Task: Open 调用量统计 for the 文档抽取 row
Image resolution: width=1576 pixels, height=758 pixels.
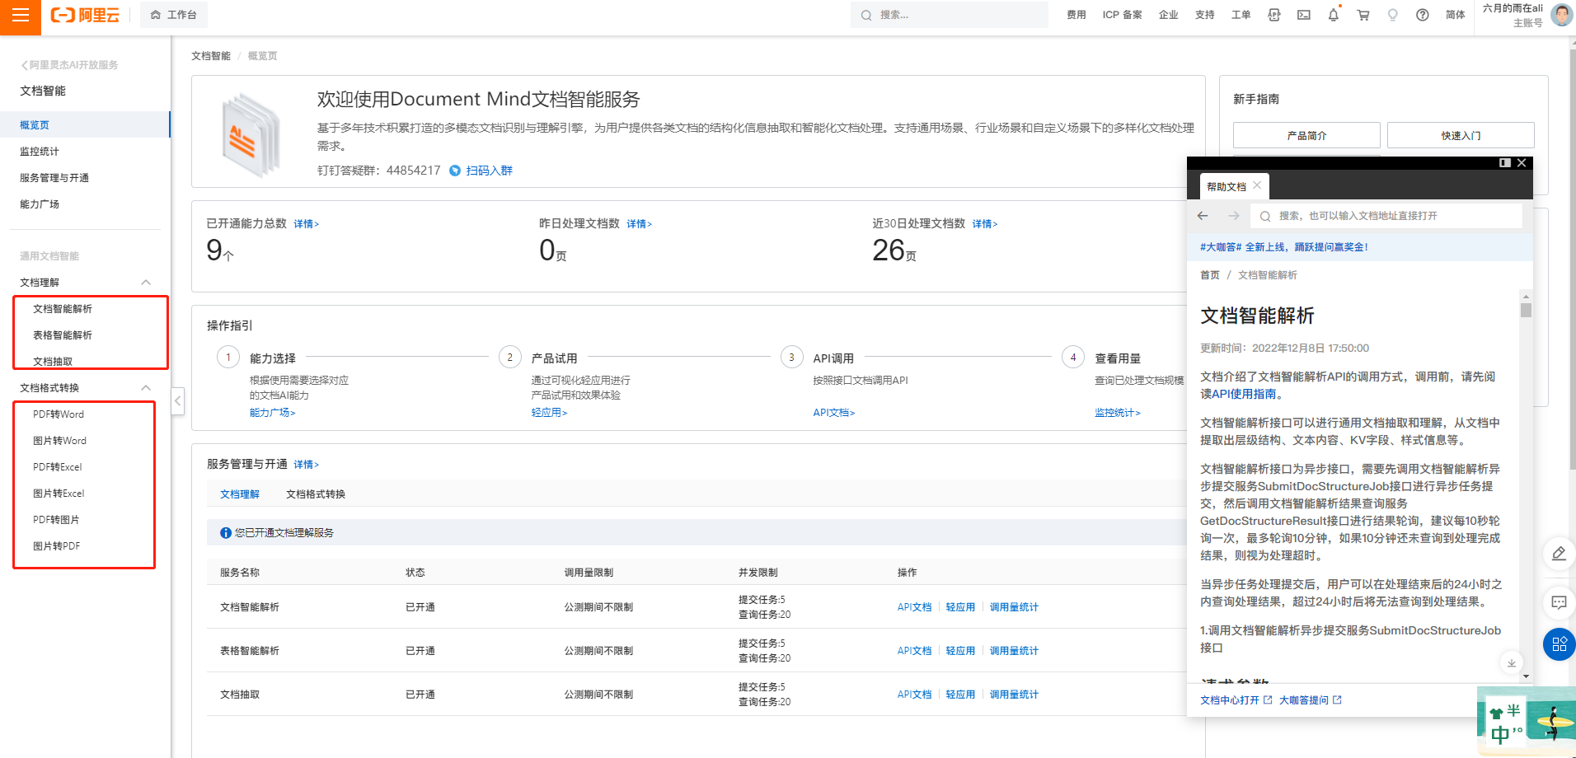Action: (1014, 695)
